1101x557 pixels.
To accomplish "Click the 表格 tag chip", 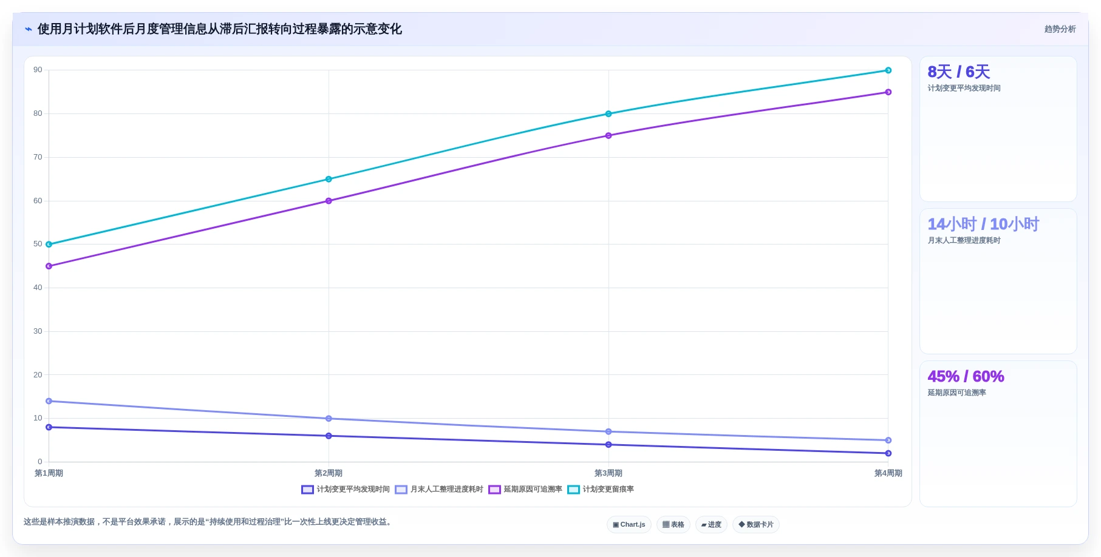I will (x=673, y=524).
